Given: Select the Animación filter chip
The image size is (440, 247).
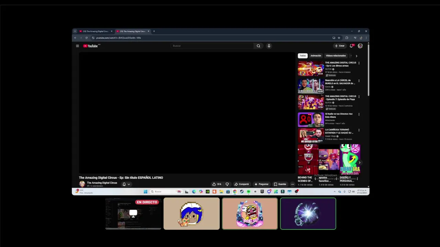Looking at the screenshot, I should 316,56.
